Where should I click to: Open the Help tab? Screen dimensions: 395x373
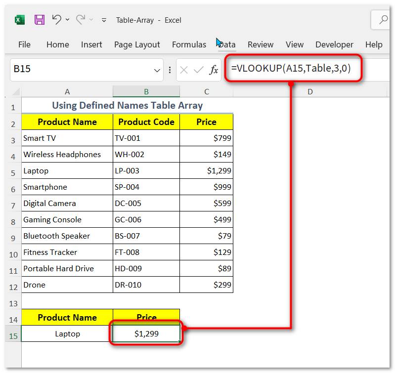coord(374,44)
